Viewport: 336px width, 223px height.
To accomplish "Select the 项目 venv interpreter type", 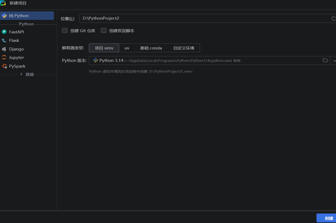I will click(x=104, y=48).
